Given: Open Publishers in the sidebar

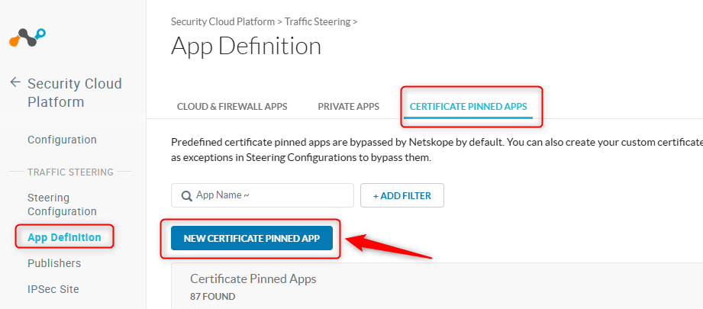Looking at the screenshot, I should click(x=54, y=263).
